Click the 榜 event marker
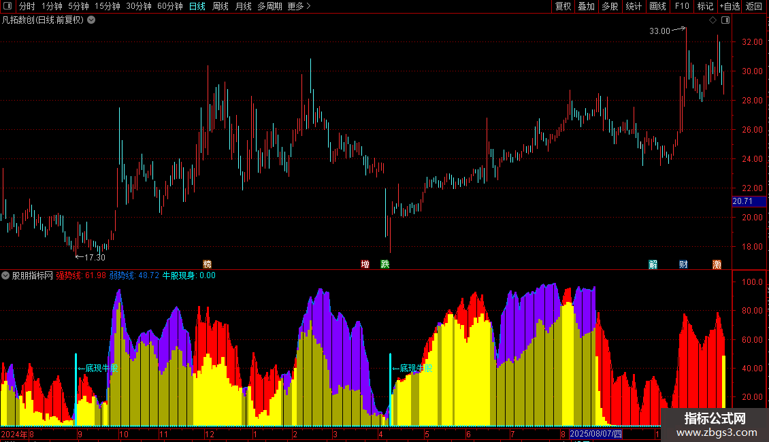769x442 pixels. pyautogui.click(x=208, y=264)
